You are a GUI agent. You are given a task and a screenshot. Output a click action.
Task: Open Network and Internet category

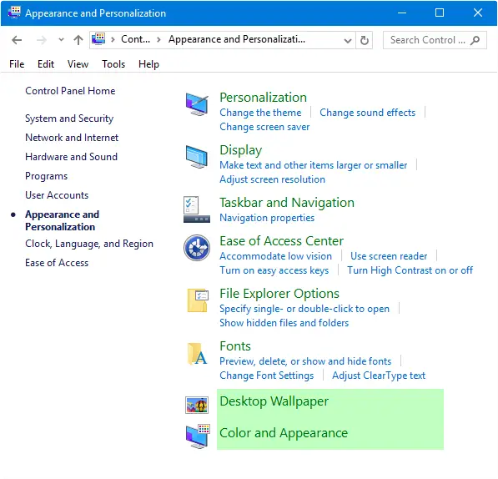(x=72, y=138)
